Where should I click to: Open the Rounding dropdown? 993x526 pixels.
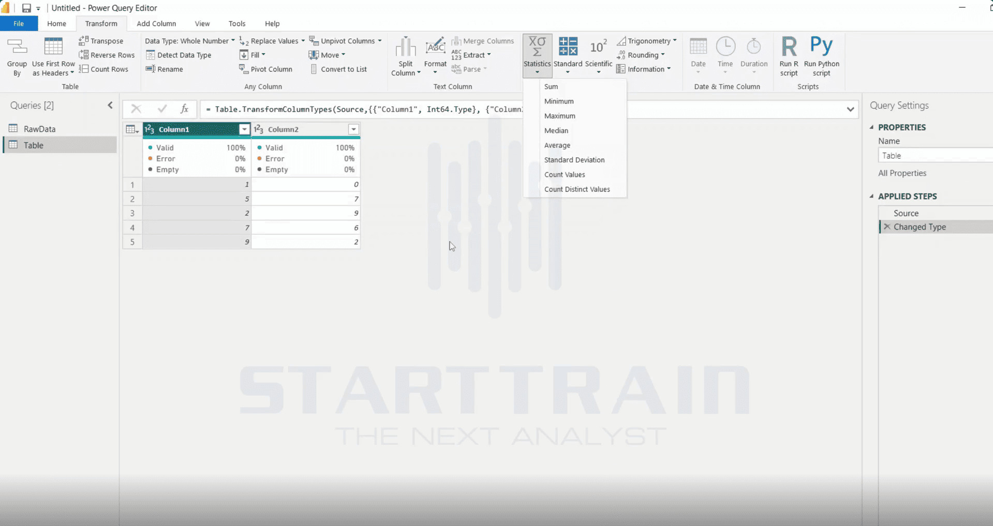(x=641, y=55)
